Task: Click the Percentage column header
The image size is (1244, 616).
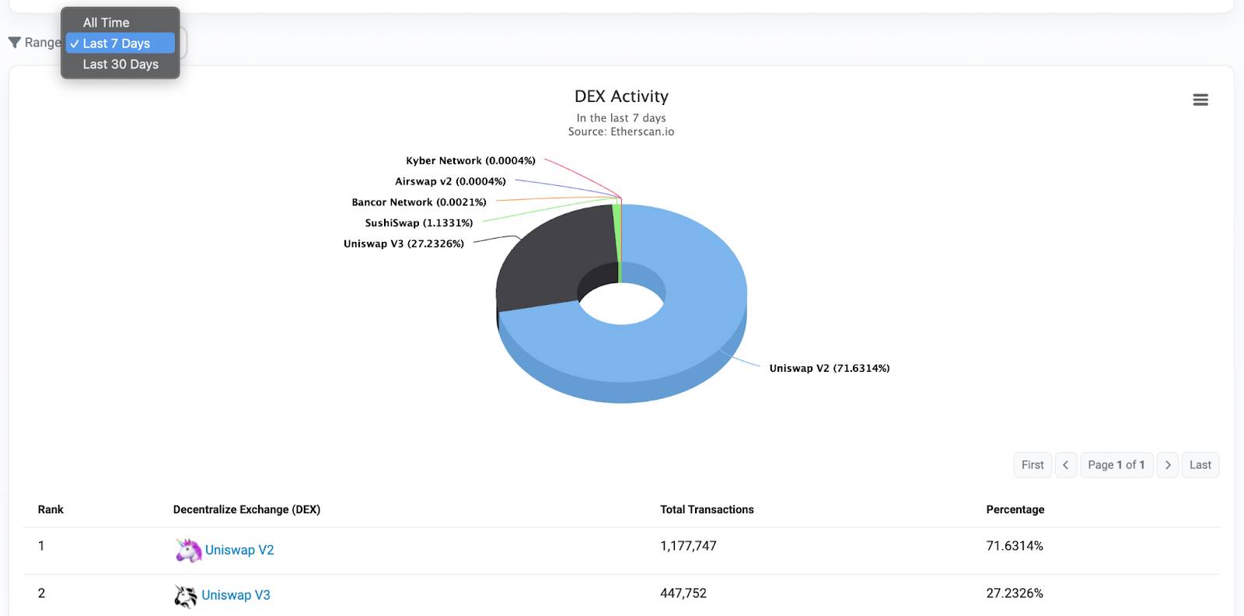Action: coord(1015,509)
